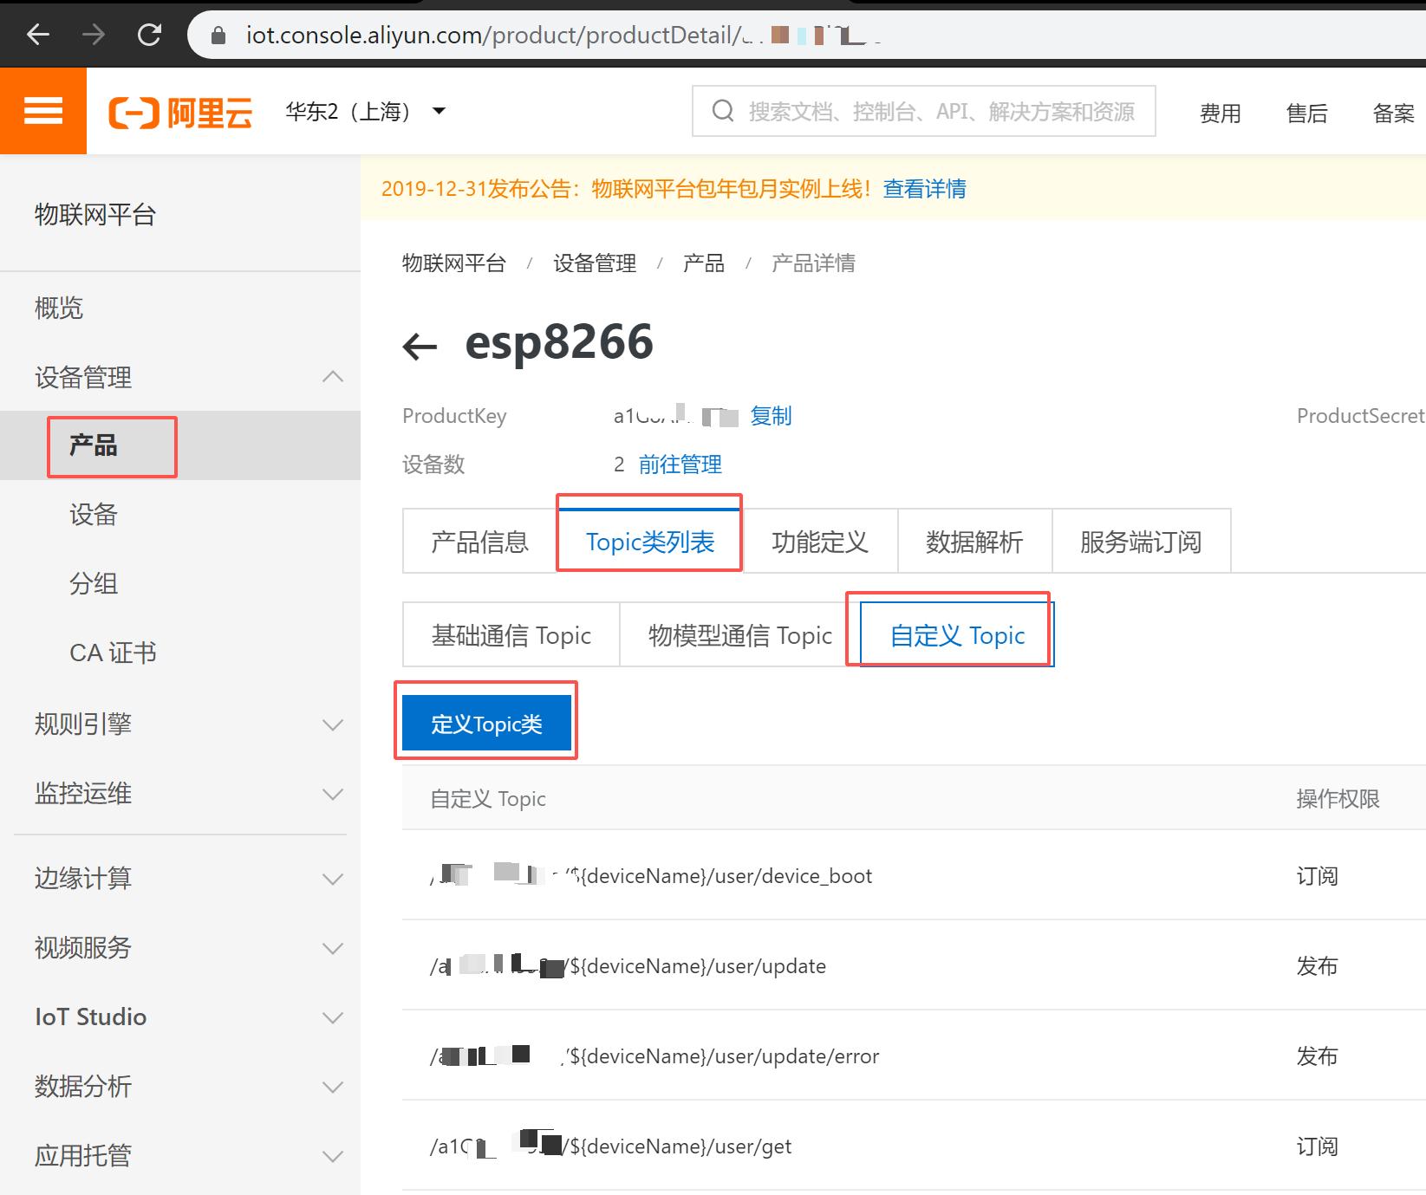Viewport: 1426px width, 1195px height.
Task: Switch to the 基础通信 Topic tab
Action: click(511, 634)
